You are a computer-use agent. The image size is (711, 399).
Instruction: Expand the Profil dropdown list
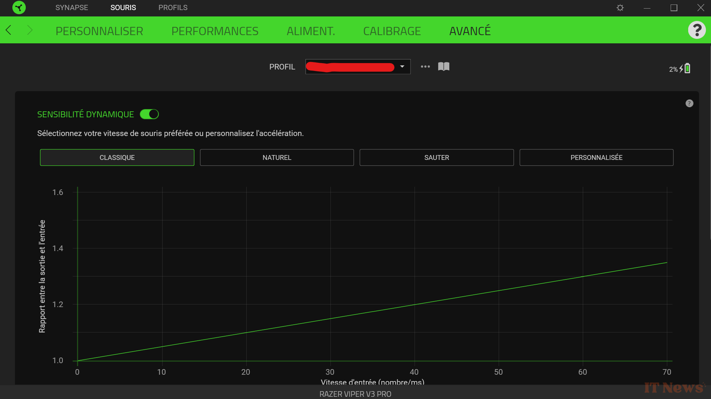click(402, 66)
